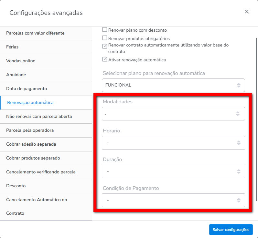Go to the Férias section

point(12,47)
